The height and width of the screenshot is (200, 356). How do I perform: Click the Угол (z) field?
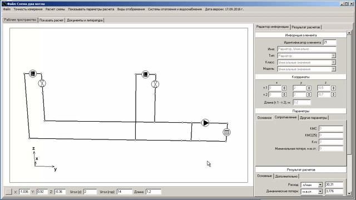(90, 192)
